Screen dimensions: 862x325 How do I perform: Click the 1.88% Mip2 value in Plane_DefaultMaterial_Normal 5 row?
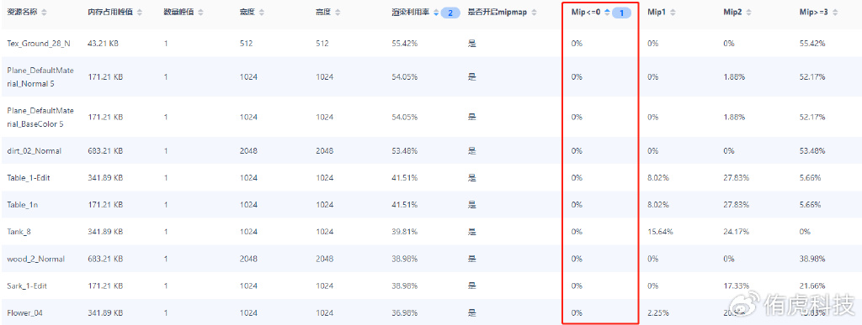(x=734, y=77)
